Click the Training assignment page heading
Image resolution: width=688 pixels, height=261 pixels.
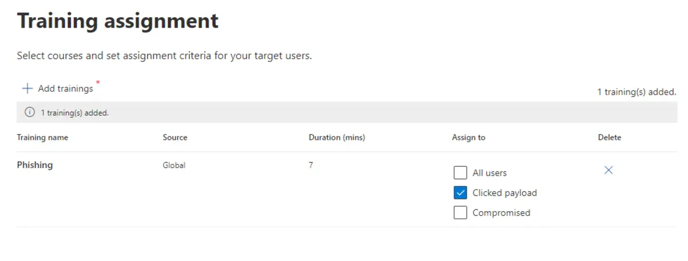pos(118,21)
